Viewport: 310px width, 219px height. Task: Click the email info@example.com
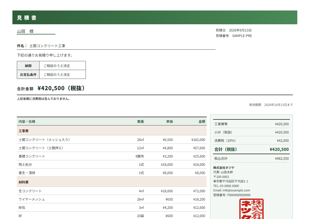click(x=236, y=190)
